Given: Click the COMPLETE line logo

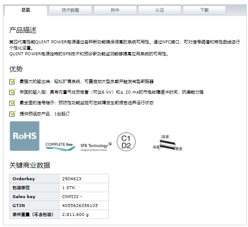Looking at the screenshot, I should click(x=60, y=146).
